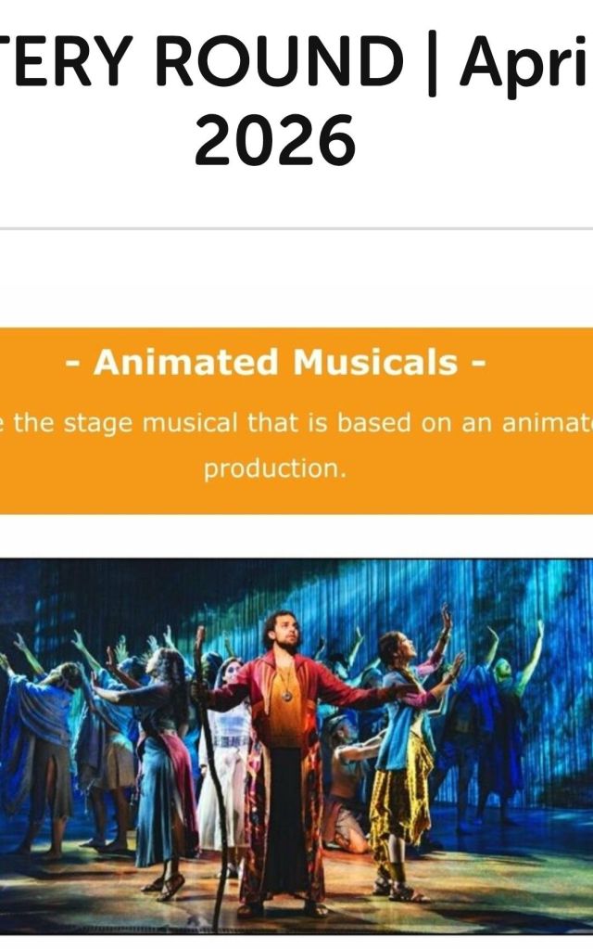The width and height of the screenshot is (593, 949).
Task: Click the pendant necklace on the lead actor
Action: [x=287, y=696]
